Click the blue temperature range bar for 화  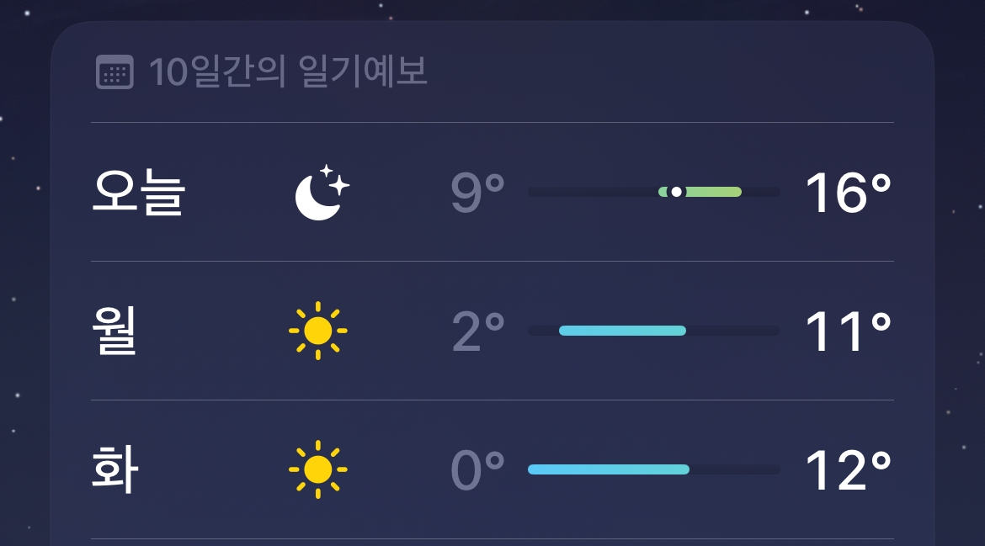tap(608, 469)
